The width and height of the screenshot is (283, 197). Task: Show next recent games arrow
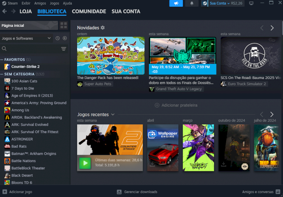pos(272,114)
